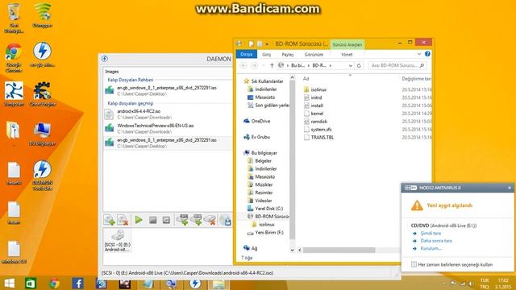Click the Ad column header
Viewport: 516px width, 290px height.
[x=306, y=79]
